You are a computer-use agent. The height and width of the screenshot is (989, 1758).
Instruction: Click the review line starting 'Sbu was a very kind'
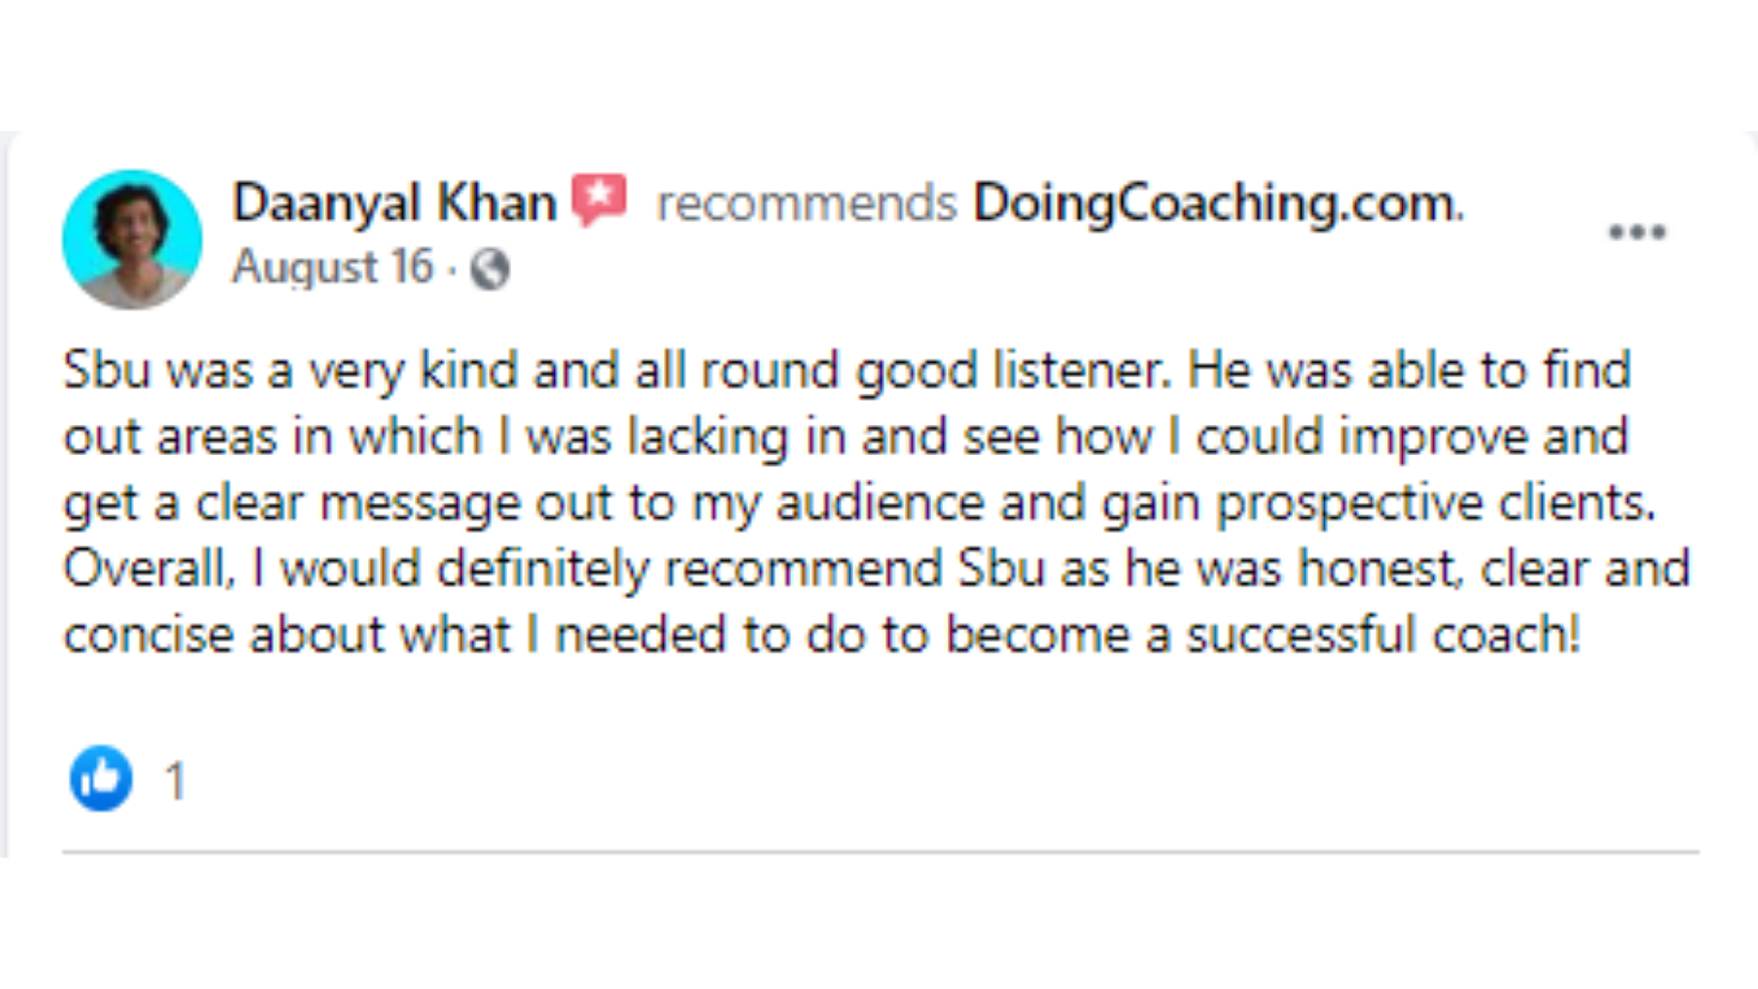[847, 372]
